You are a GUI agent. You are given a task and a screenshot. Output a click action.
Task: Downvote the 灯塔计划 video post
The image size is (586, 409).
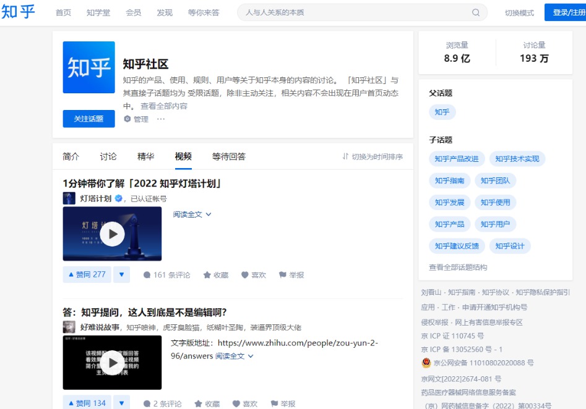pos(121,275)
